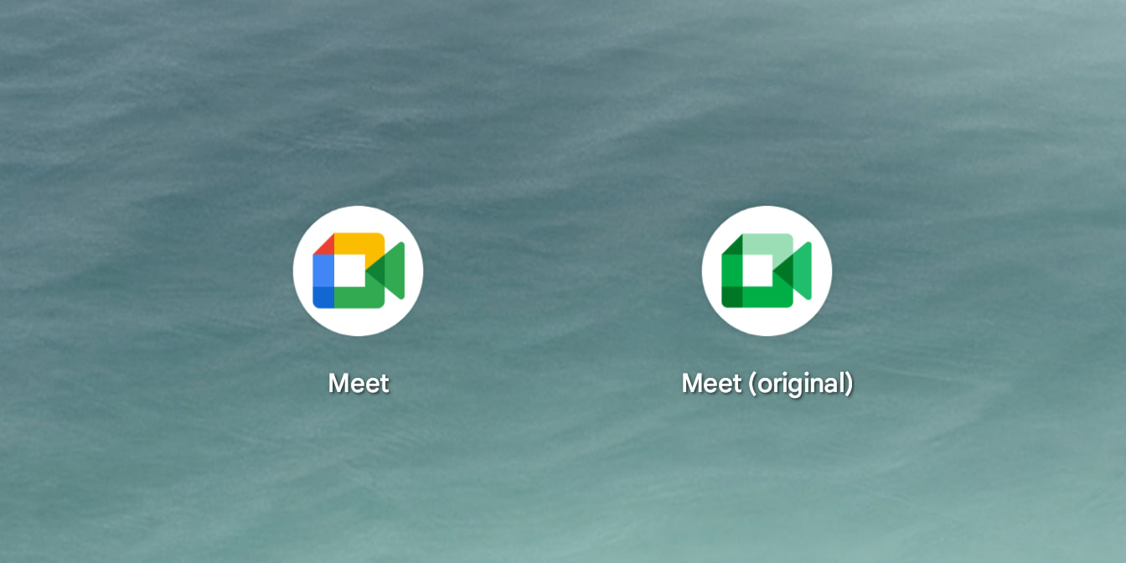Click the "Meet" label text
The image size is (1126, 563).
(359, 383)
